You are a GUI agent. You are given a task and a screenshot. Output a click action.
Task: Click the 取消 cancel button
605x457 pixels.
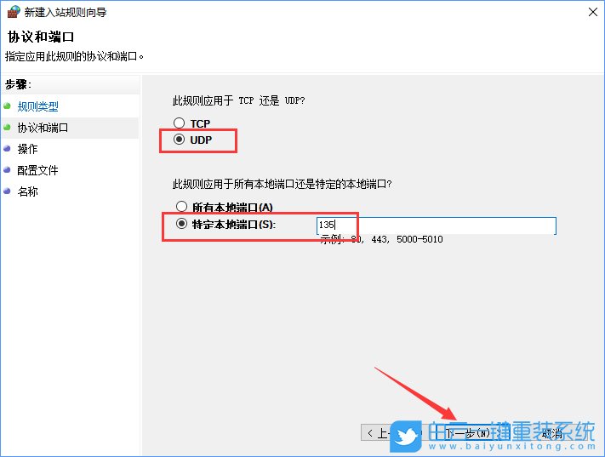coord(552,433)
